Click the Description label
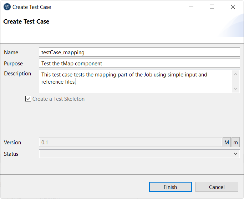The height and width of the screenshot is (199, 244). pos(17,74)
